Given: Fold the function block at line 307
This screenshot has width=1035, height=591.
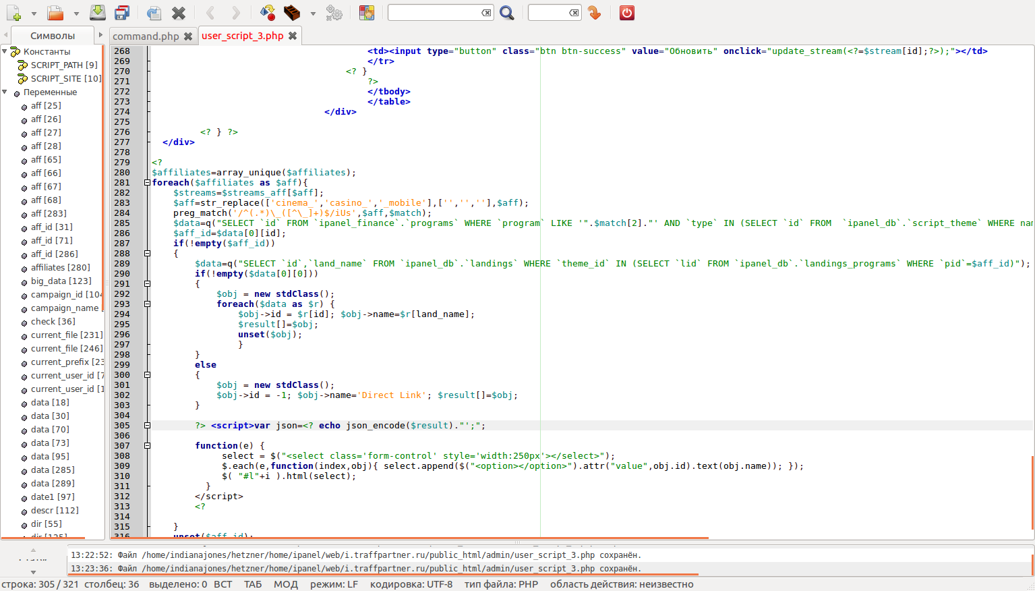Looking at the screenshot, I should point(147,446).
